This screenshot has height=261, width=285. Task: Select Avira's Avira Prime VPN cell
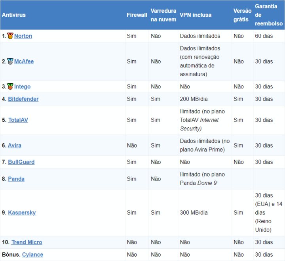tap(205, 145)
